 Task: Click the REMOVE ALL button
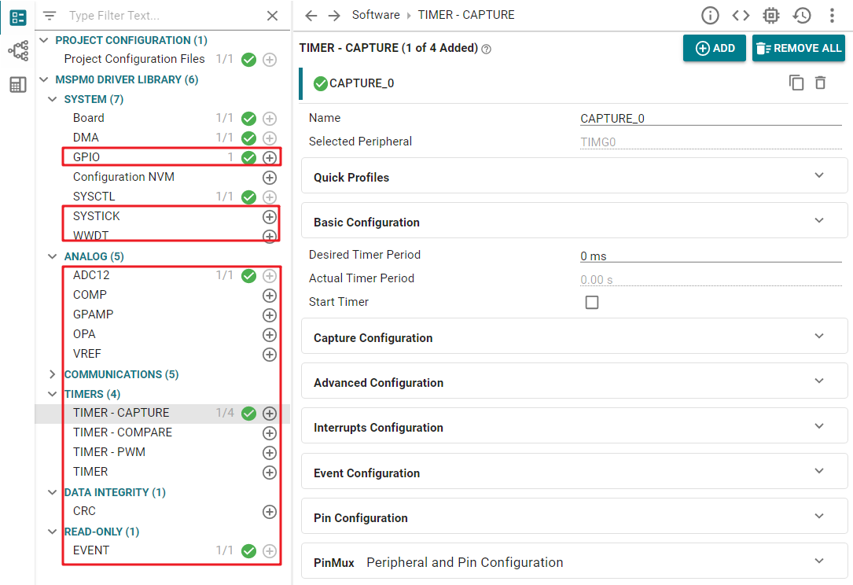(x=798, y=48)
